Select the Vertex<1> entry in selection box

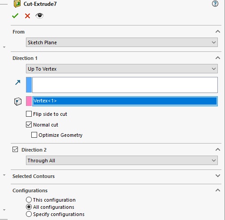coord(125,101)
